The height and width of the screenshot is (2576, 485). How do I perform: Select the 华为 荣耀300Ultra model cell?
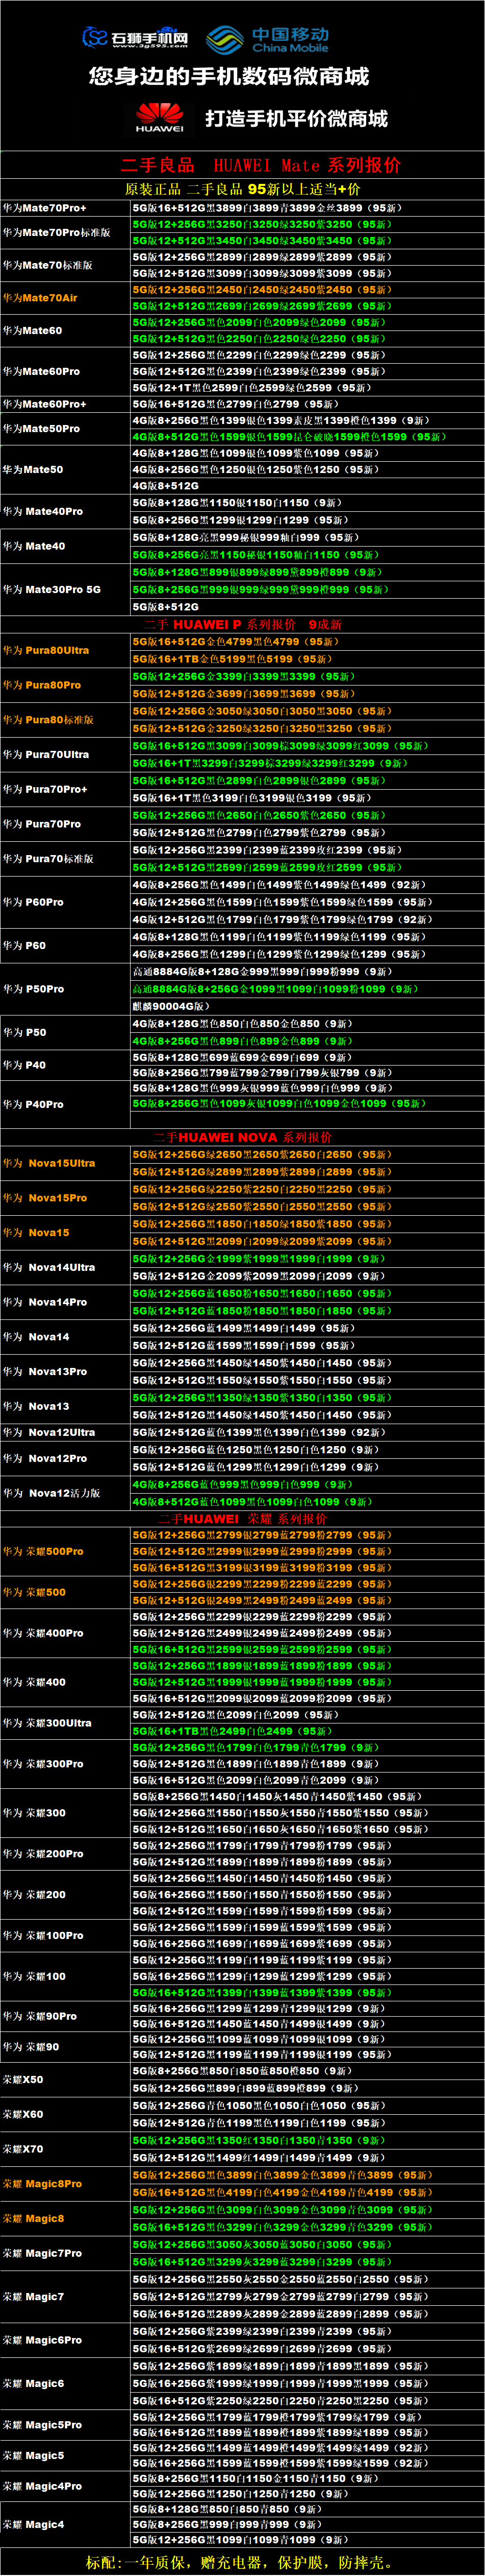tap(66, 1723)
